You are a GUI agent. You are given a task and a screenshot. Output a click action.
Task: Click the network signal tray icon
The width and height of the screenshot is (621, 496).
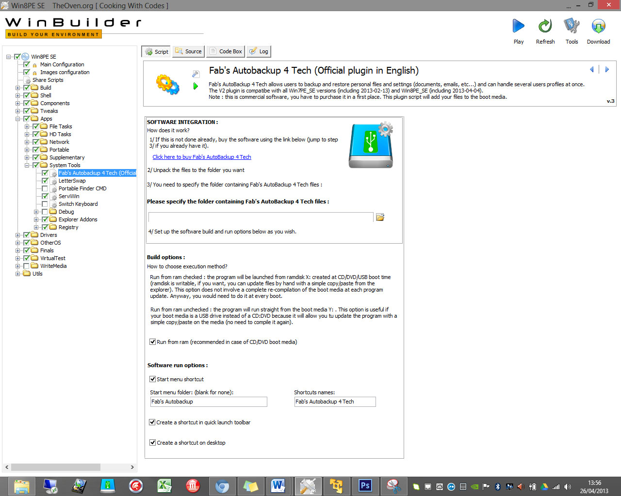(x=556, y=487)
